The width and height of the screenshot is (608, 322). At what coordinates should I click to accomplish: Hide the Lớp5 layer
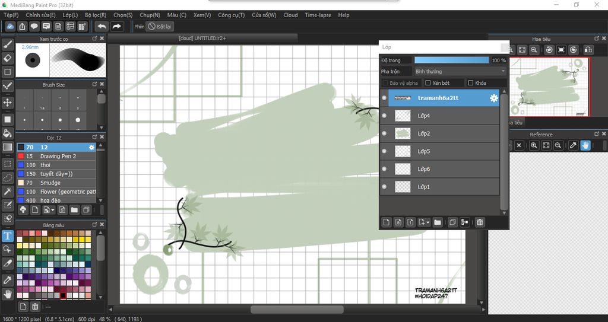point(384,151)
